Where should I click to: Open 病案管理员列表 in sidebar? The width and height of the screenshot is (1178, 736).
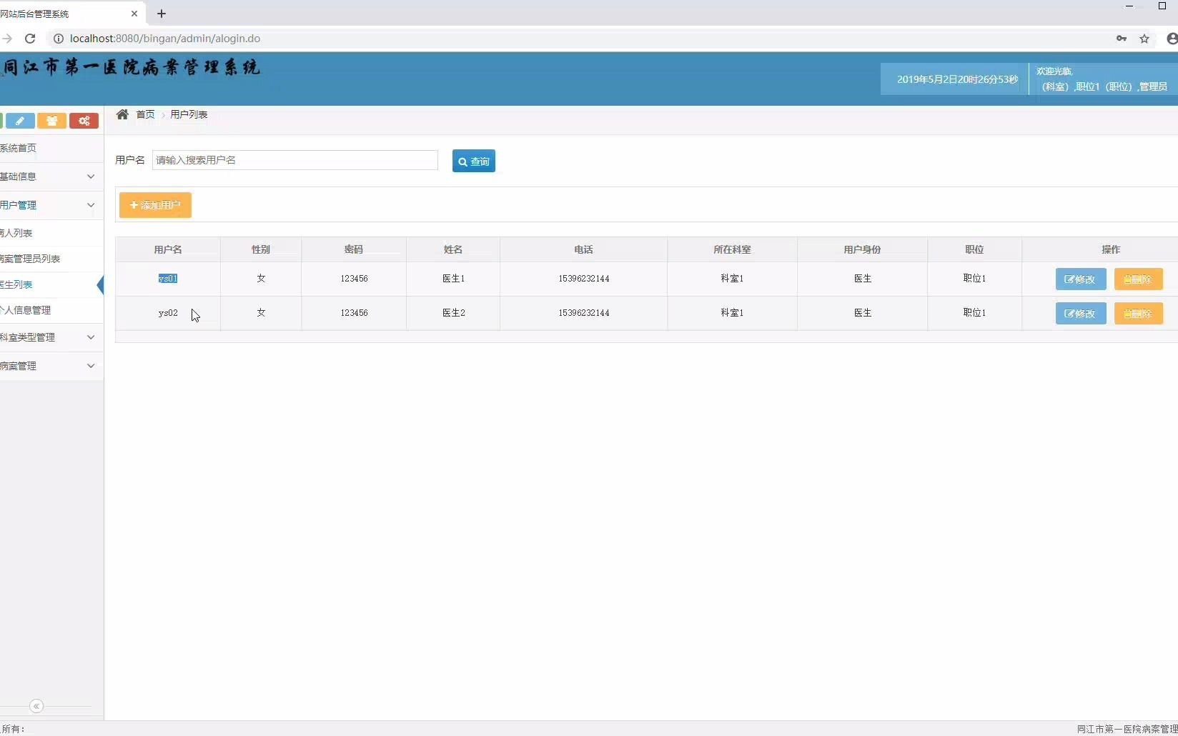coord(51,259)
